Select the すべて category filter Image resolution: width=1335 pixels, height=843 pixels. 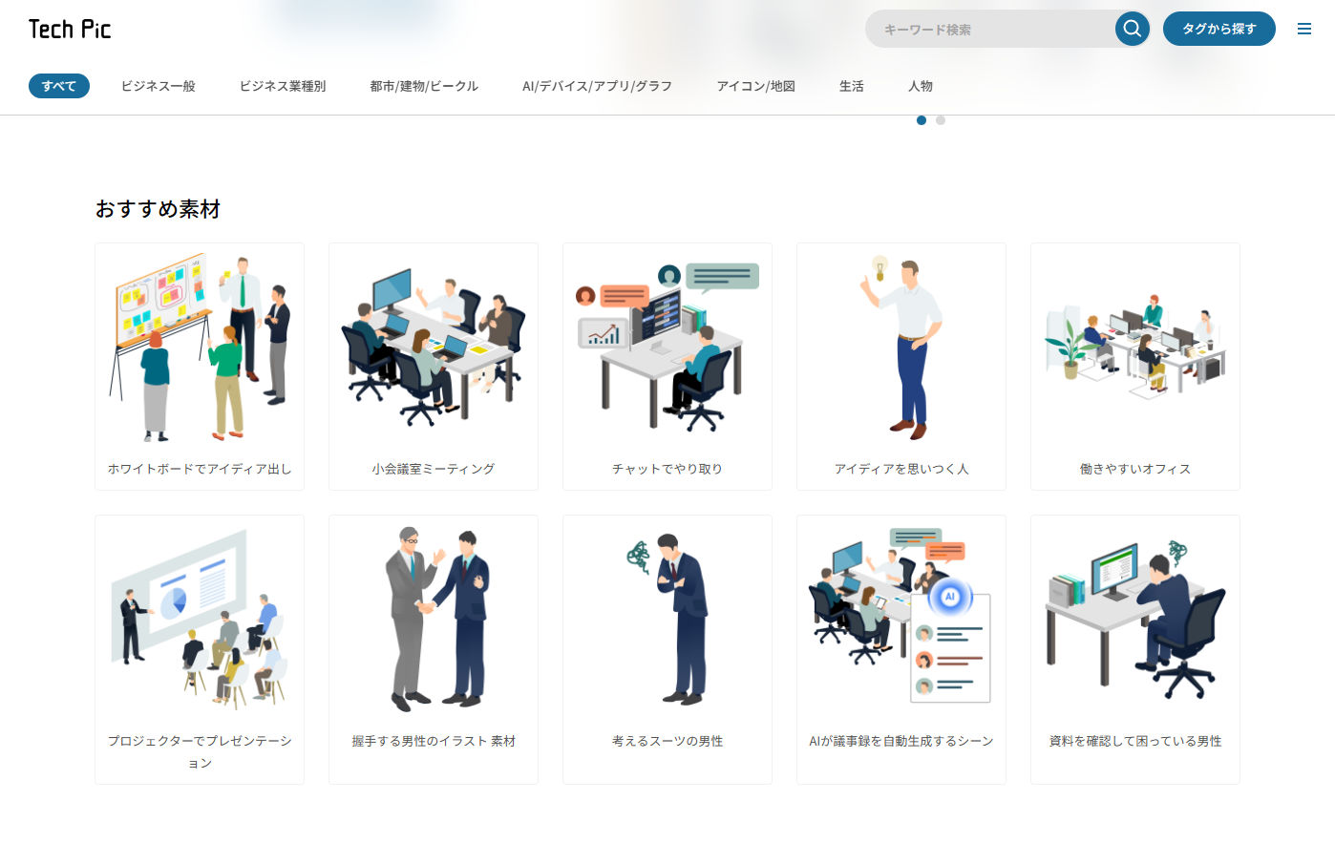58,86
